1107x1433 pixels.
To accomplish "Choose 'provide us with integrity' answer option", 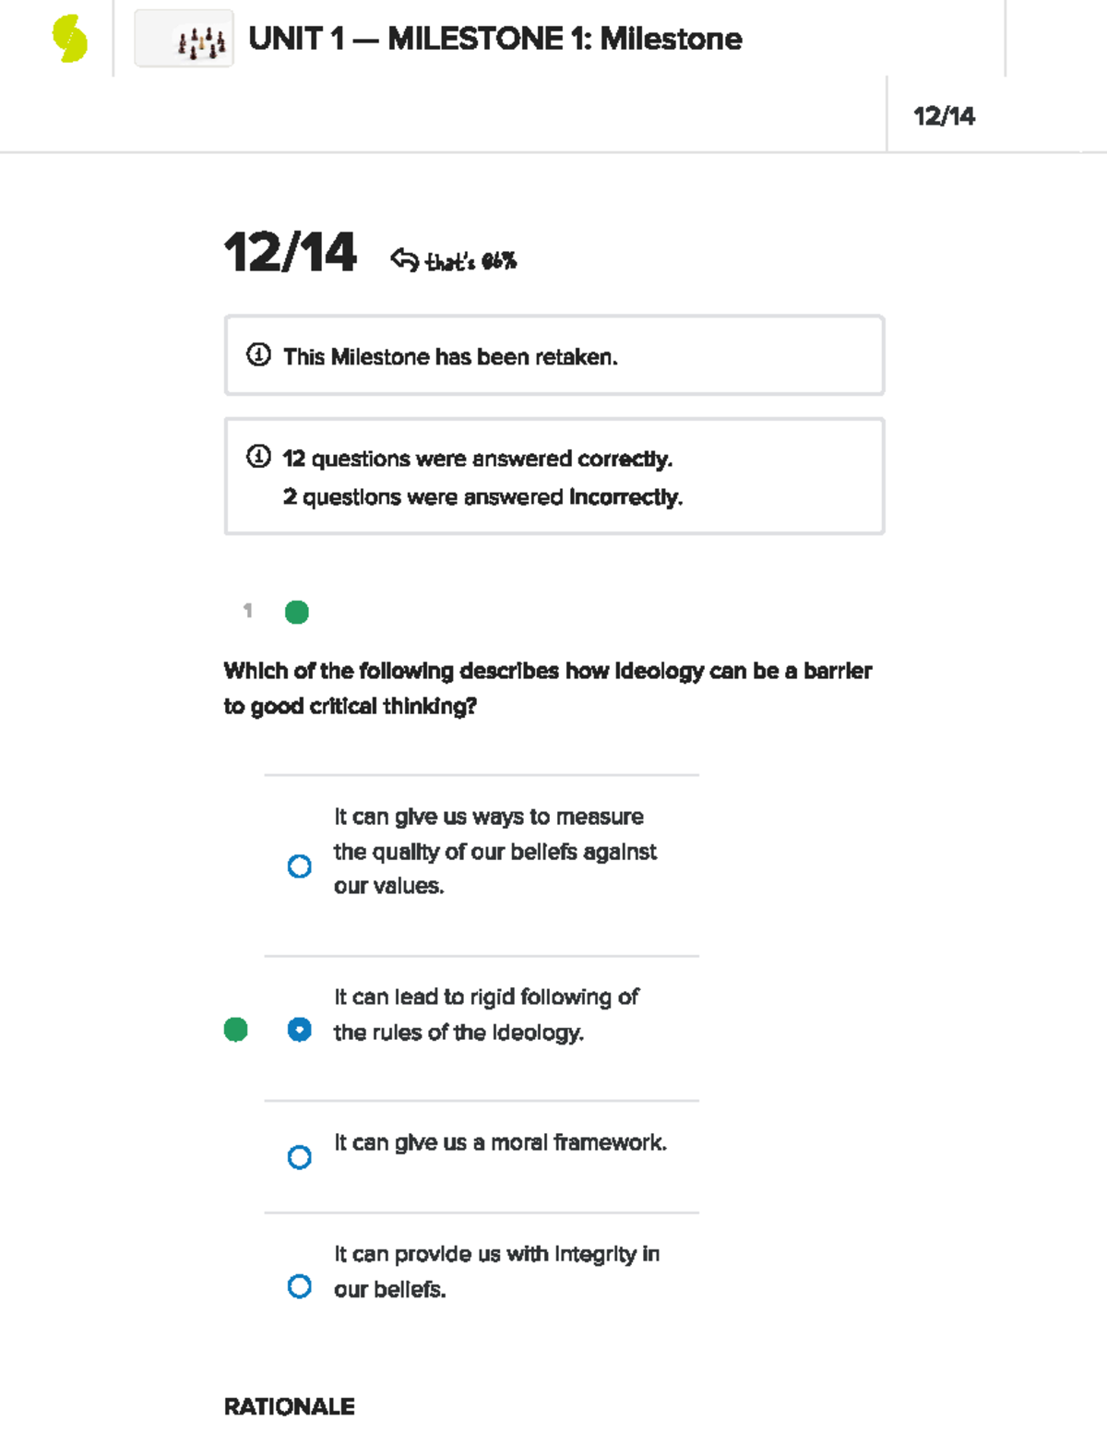I will tap(300, 1286).
